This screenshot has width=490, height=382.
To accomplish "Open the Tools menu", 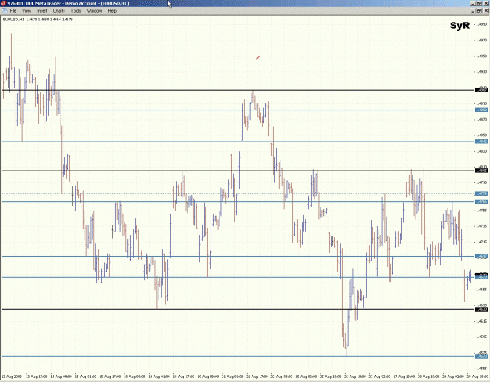I will pos(75,11).
